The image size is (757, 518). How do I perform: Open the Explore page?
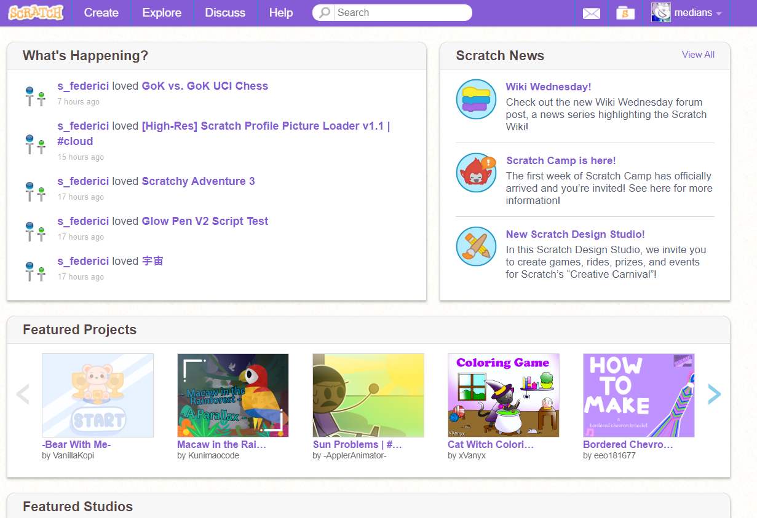162,12
